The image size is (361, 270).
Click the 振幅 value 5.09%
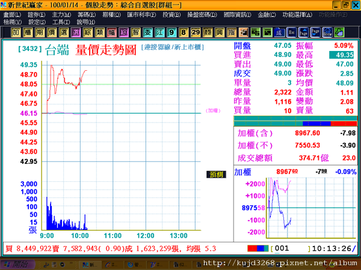tap(344, 46)
